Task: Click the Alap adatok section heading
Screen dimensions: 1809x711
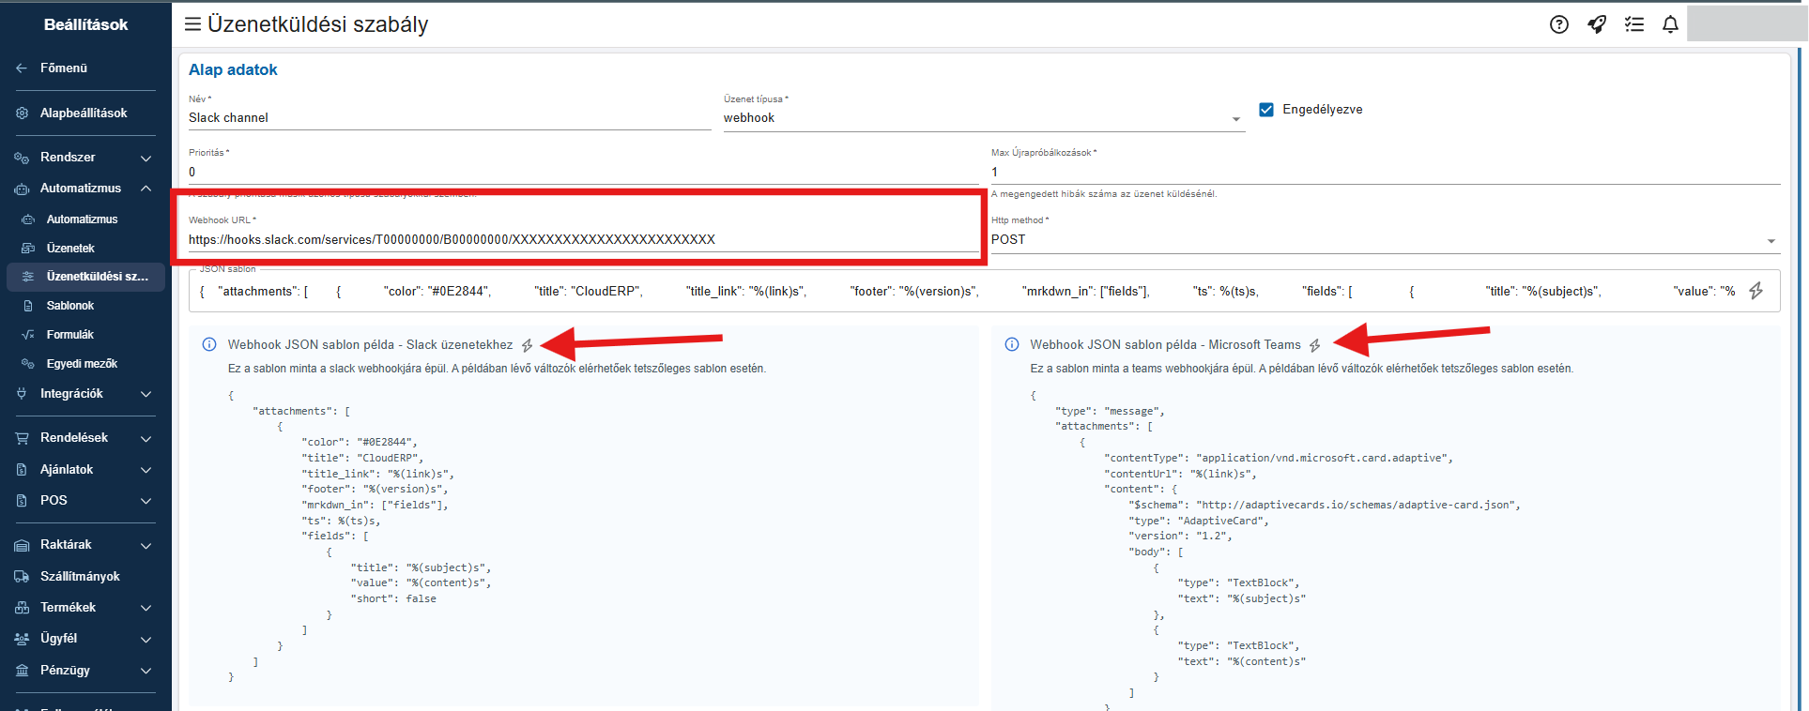Action: pyautogui.click(x=233, y=70)
